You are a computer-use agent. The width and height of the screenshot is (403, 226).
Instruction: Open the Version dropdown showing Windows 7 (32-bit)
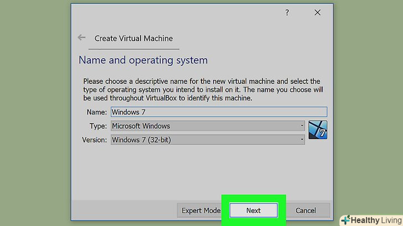point(208,140)
